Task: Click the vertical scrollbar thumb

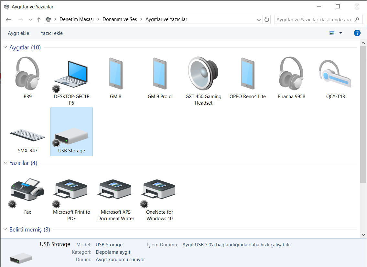Action: tap(363, 115)
